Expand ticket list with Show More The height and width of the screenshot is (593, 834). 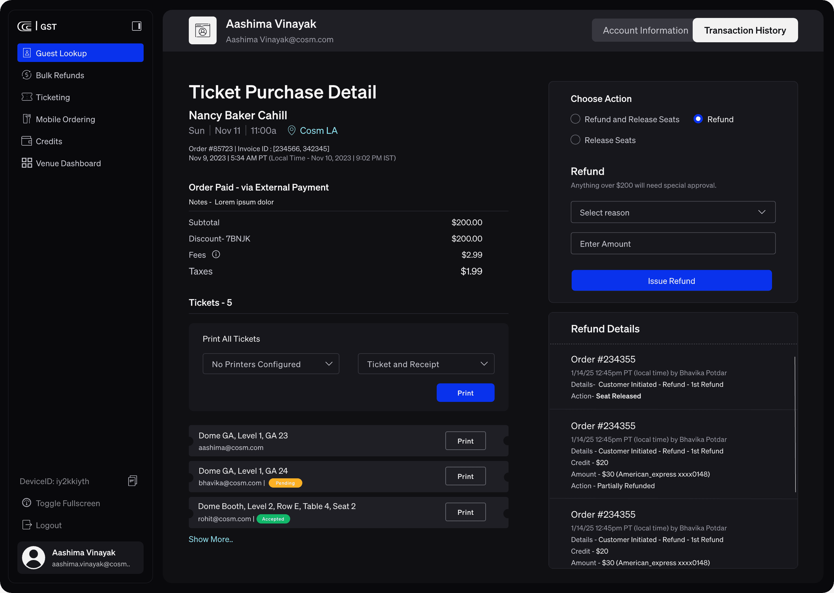[211, 539]
